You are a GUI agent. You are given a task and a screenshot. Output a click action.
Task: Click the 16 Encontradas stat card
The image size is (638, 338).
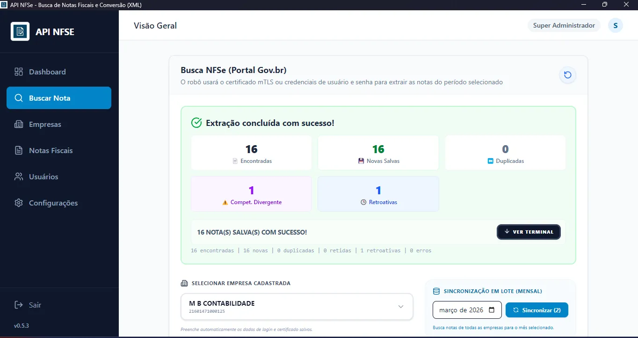[x=251, y=153]
